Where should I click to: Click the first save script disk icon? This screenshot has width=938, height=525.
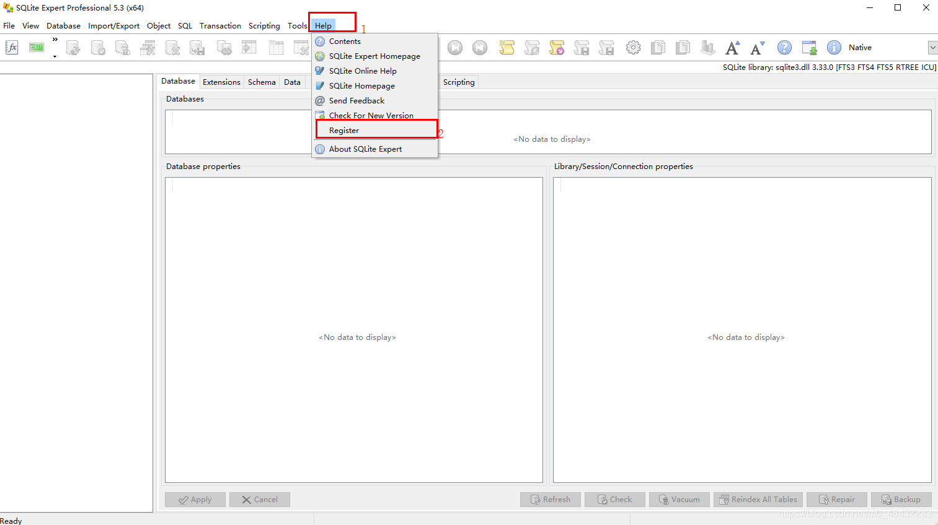pos(582,48)
